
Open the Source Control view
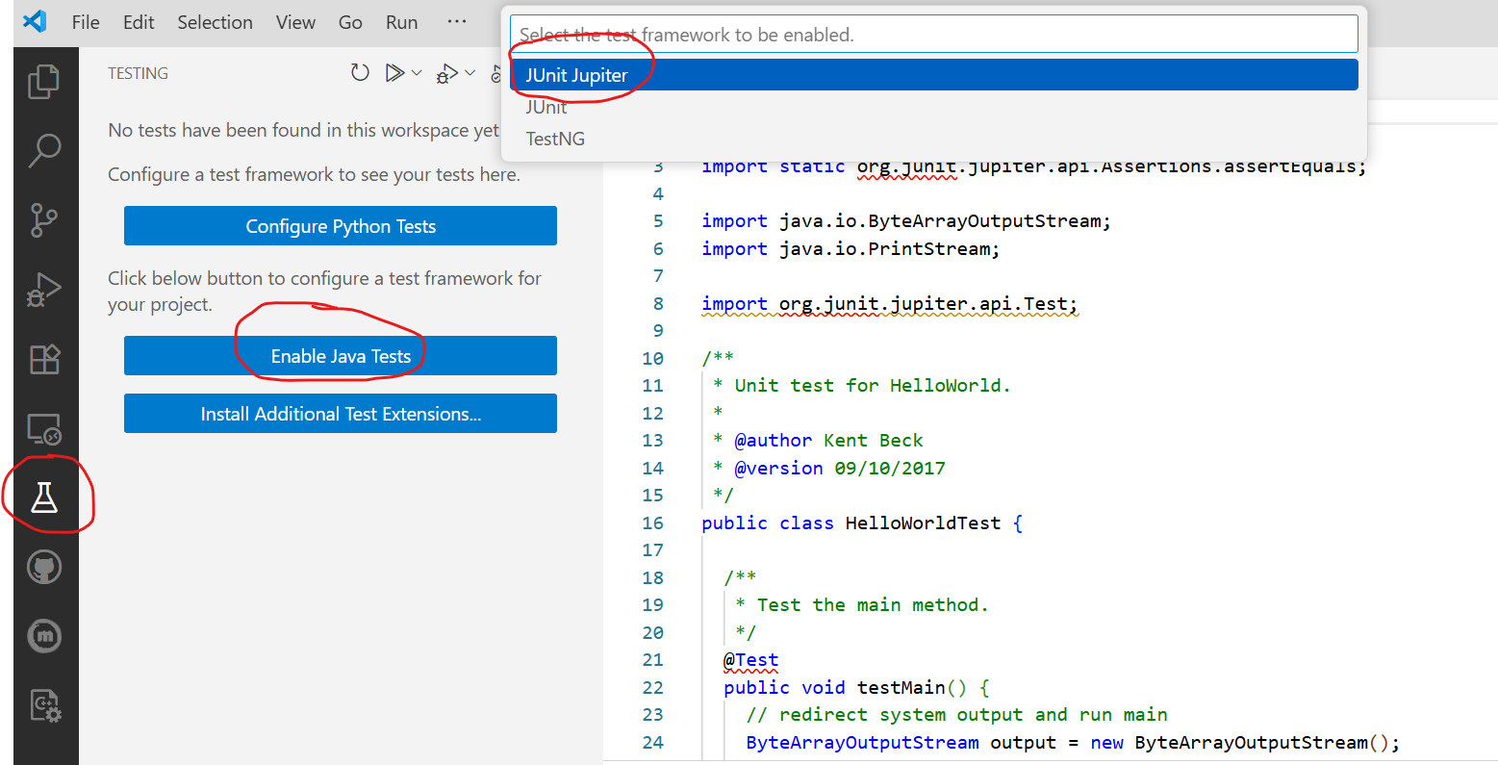(44, 220)
